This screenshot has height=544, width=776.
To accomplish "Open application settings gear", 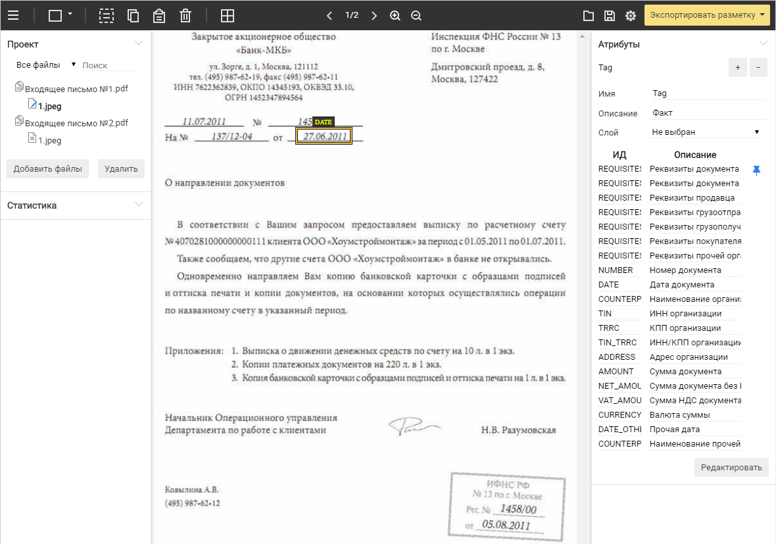I will click(631, 15).
